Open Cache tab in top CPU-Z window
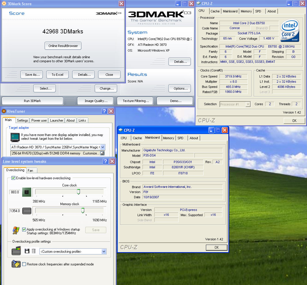Screen dimensions: 307x285 click(215, 11)
